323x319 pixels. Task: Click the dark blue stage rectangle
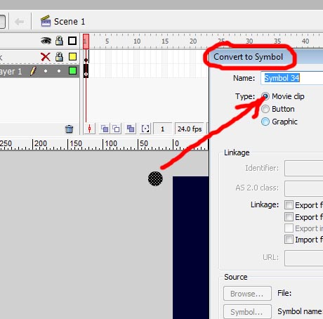[x=191, y=247]
